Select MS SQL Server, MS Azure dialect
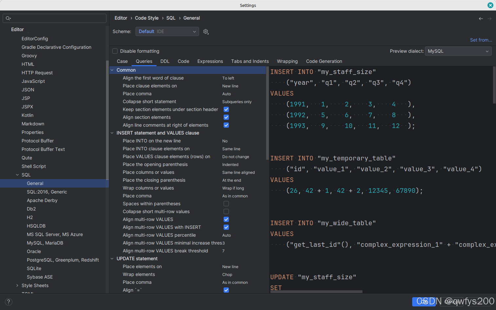This screenshot has height=310, width=496. coord(55,234)
